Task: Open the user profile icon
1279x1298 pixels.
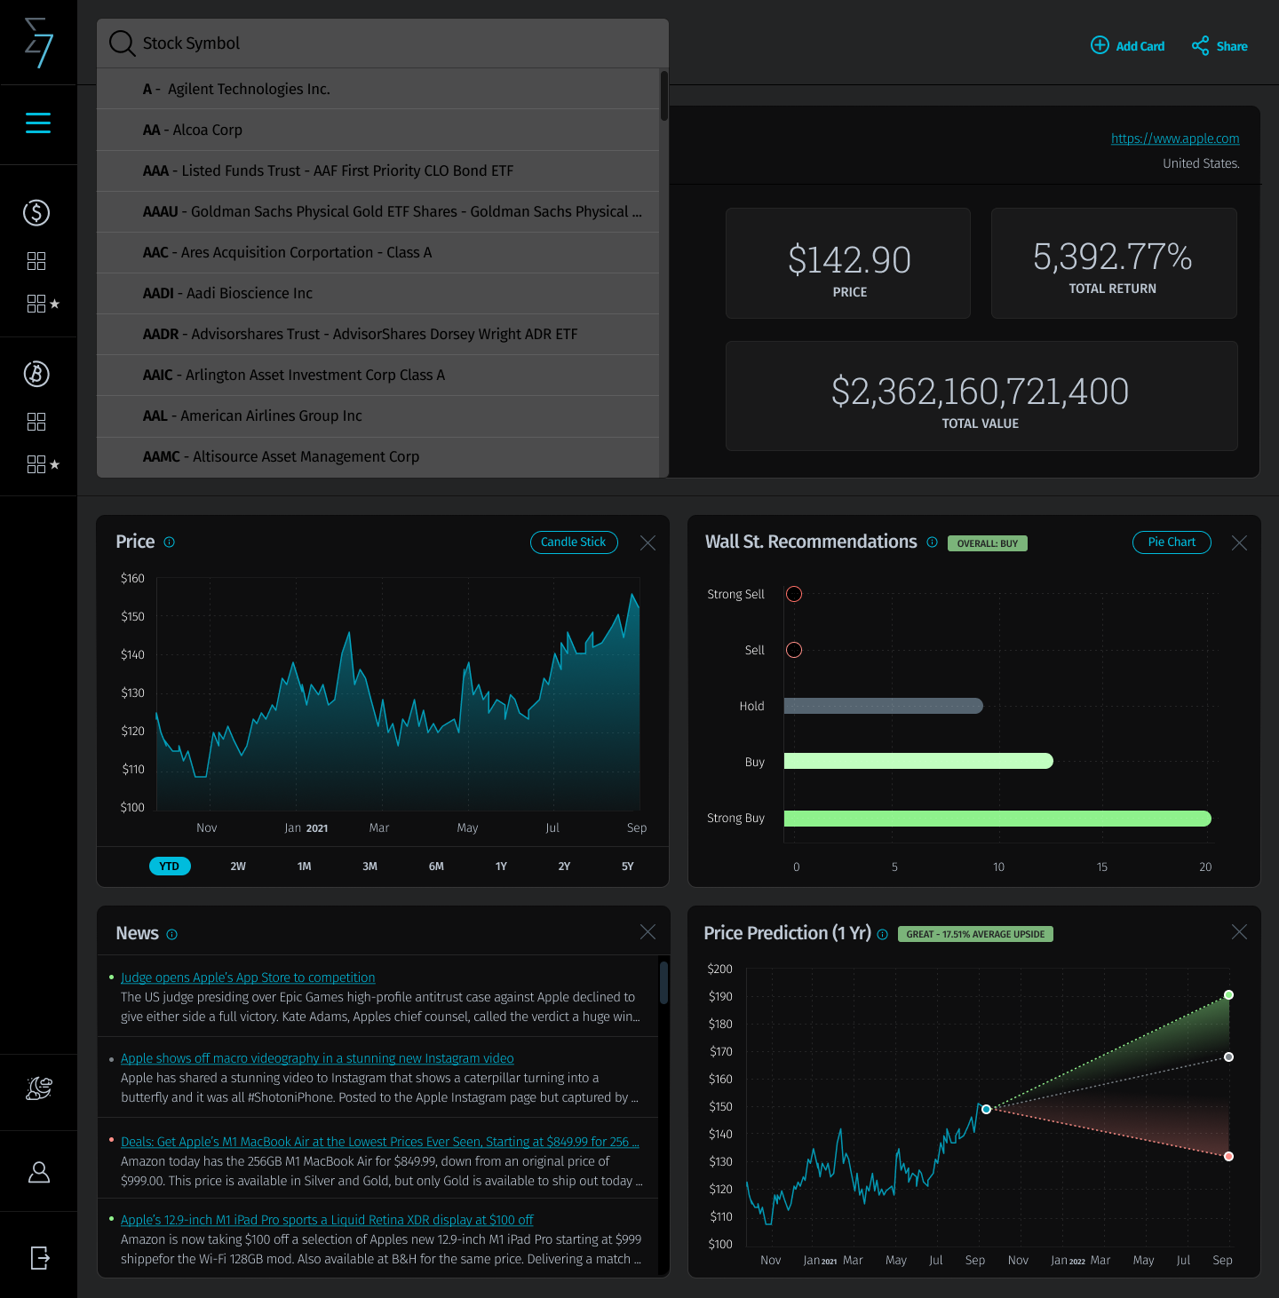Action: click(x=39, y=1172)
